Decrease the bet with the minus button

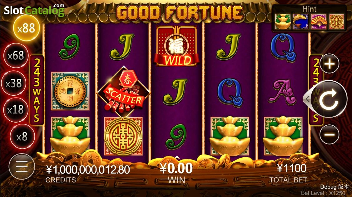pos(329,134)
